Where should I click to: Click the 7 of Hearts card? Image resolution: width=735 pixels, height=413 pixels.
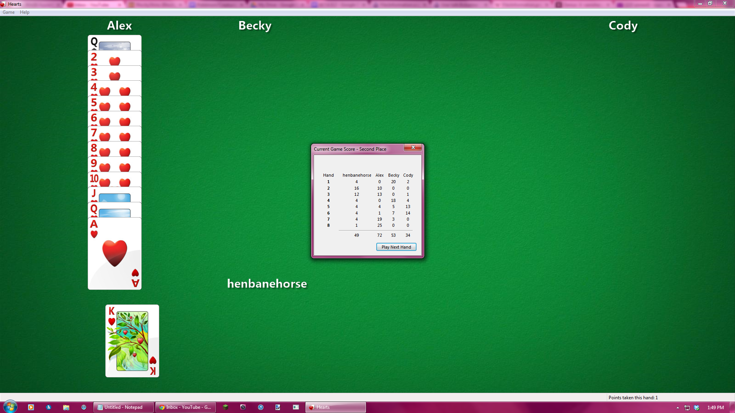click(114, 134)
